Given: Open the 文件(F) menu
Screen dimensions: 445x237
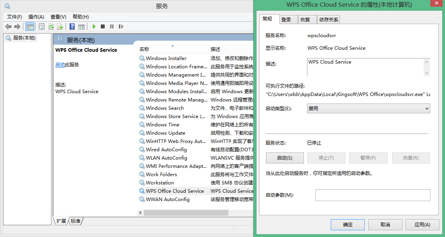Looking at the screenshot, I should [15, 17].
